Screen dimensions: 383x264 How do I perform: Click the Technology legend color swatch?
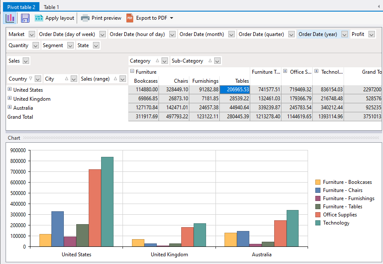318,223
